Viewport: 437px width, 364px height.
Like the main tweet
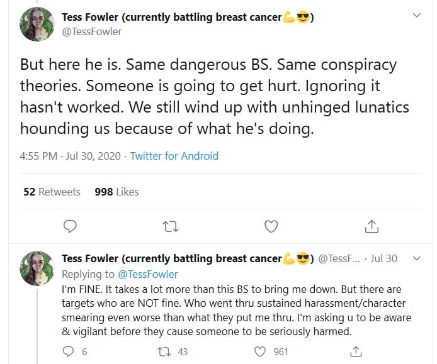pyautogui.click(x=271, y=226)
